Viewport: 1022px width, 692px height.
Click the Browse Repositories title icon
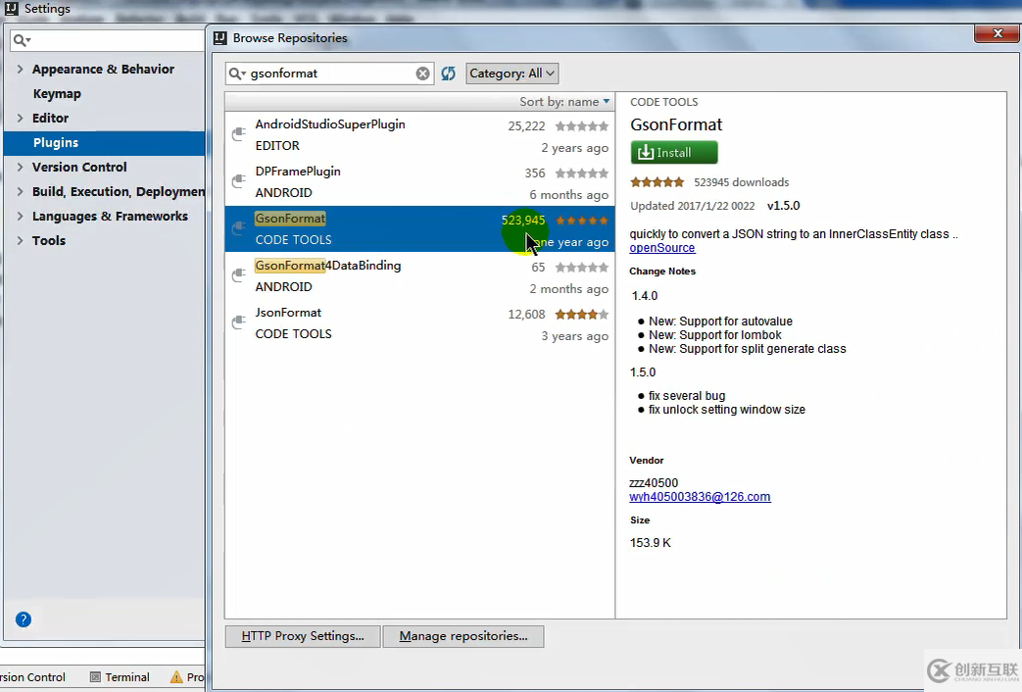tap(220, 38)
